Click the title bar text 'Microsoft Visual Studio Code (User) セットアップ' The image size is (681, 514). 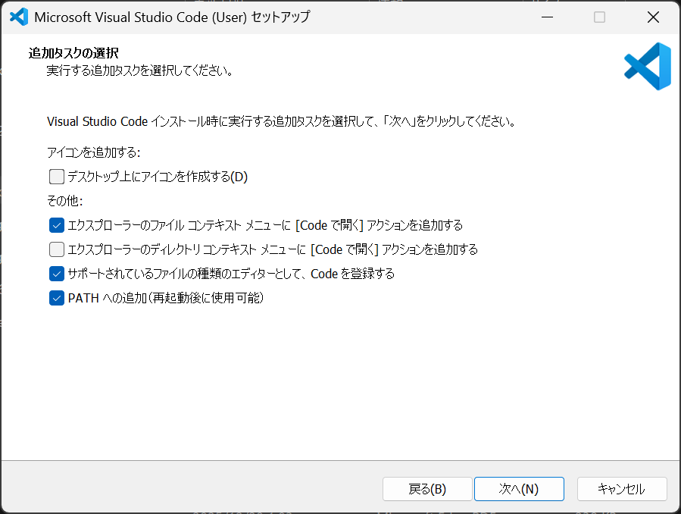(172, 17)
